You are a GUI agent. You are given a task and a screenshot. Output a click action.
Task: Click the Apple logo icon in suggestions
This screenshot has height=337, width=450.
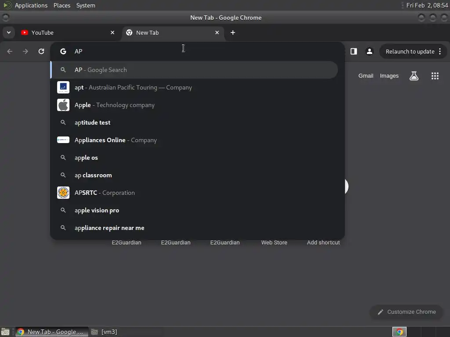coord(63,105)
